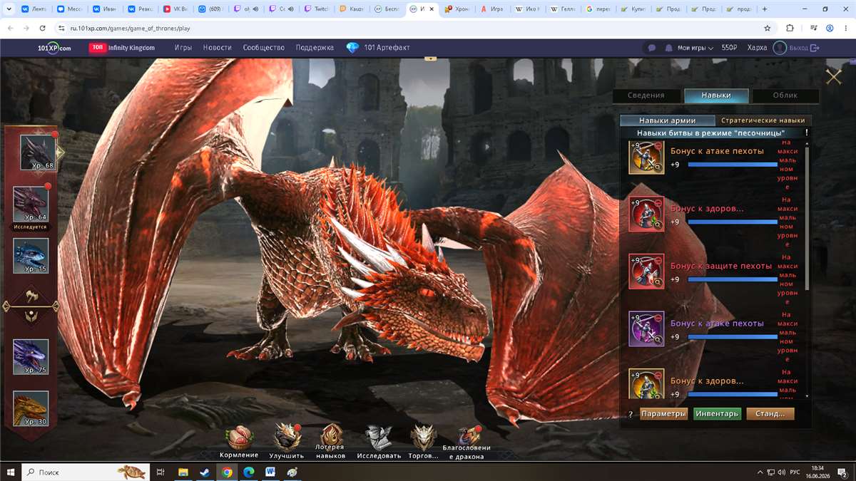
Task: Select the purple-framed Бонус к атаке пехоты skill icon
Action: click(x=646, y=329)
